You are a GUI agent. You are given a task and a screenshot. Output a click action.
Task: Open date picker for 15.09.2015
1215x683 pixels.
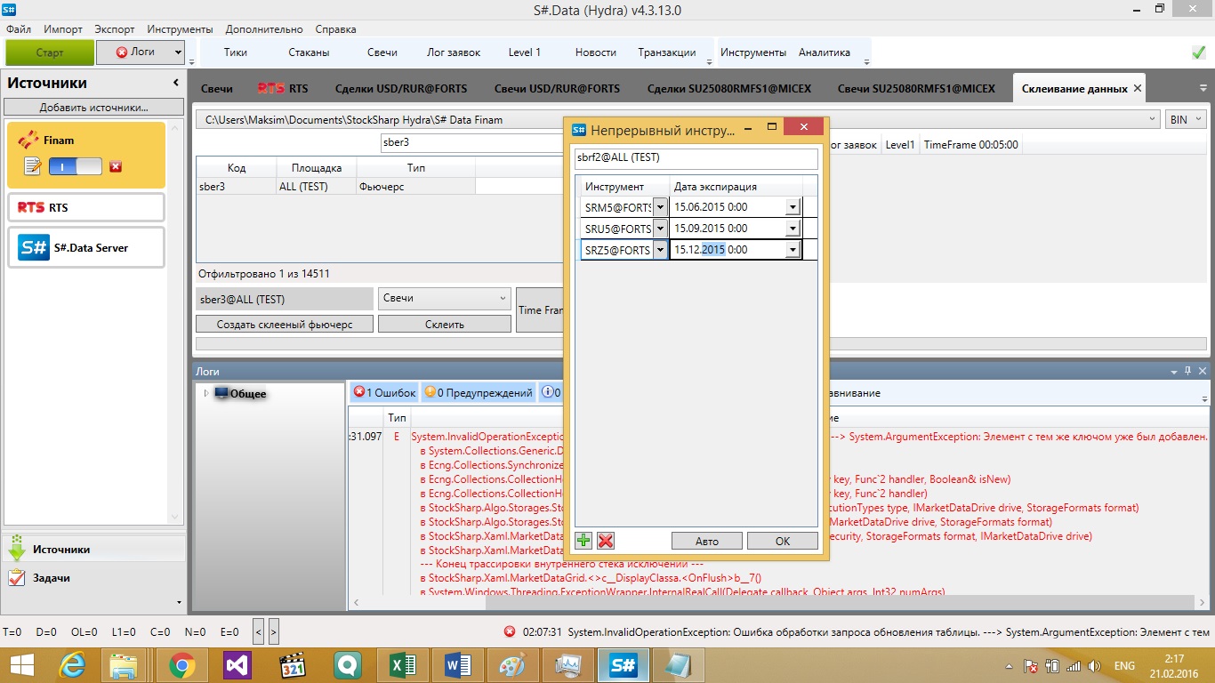tap(793, 229)
